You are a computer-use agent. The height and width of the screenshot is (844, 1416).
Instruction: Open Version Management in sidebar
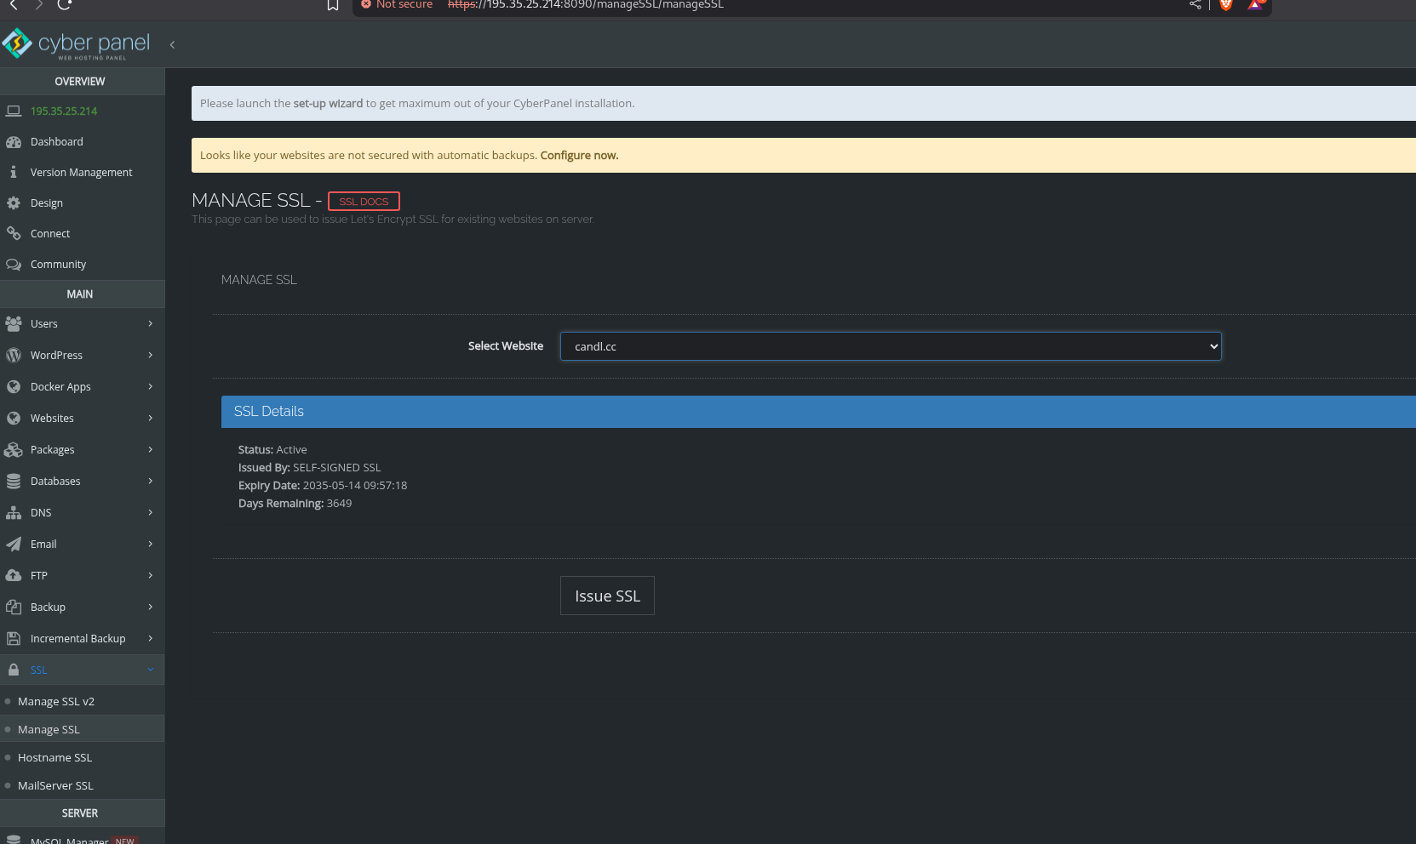[82, 172]
